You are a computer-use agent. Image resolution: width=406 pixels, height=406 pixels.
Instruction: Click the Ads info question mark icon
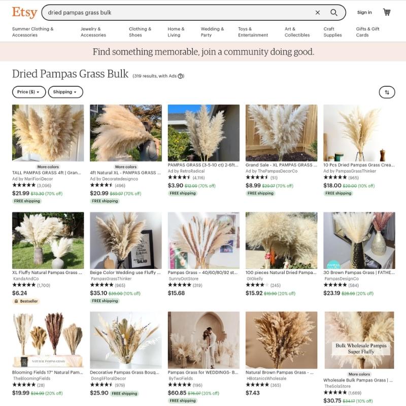pos(181,76)
